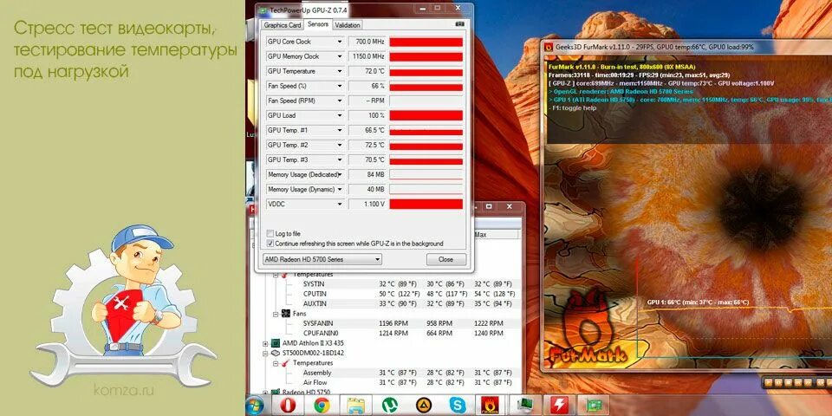Click the GPU-Z camera screenshot icon
This screenshot has height=416, width=832.
459,24
